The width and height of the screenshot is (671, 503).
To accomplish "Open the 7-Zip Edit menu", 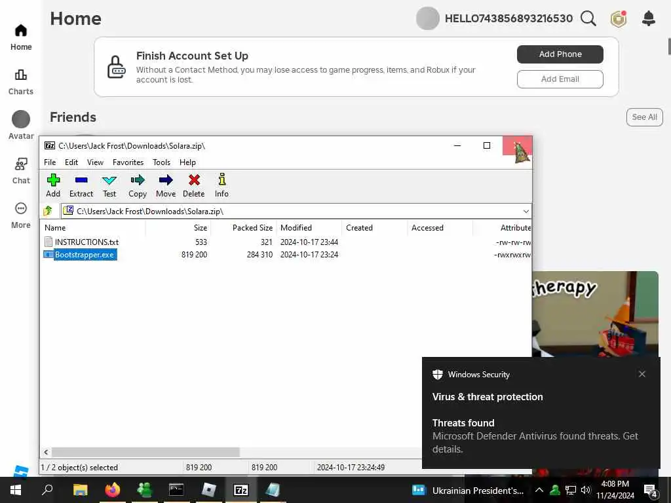I will [x=71, y=162].
